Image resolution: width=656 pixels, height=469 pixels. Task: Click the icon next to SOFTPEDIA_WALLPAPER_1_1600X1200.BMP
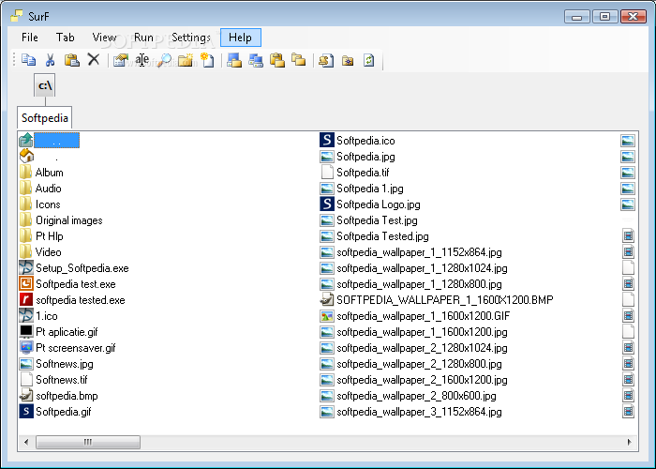click(x=327, y=299)
